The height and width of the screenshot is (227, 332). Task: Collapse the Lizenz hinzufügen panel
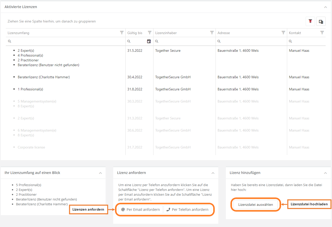[325, 173]
